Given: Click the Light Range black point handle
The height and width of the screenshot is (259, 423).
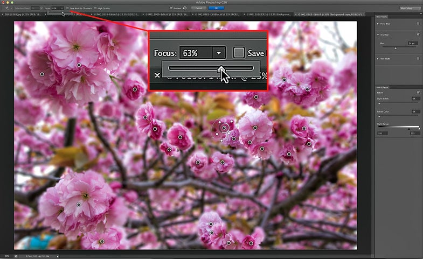Looking at the screenshot, I should (x=409, y=129).
